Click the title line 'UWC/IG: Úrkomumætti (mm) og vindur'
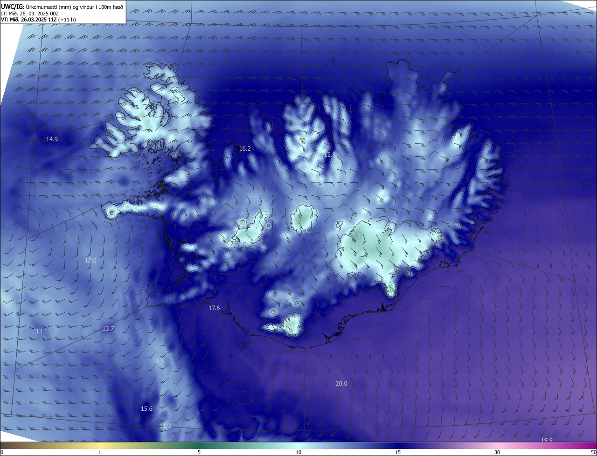 [62, 6]
